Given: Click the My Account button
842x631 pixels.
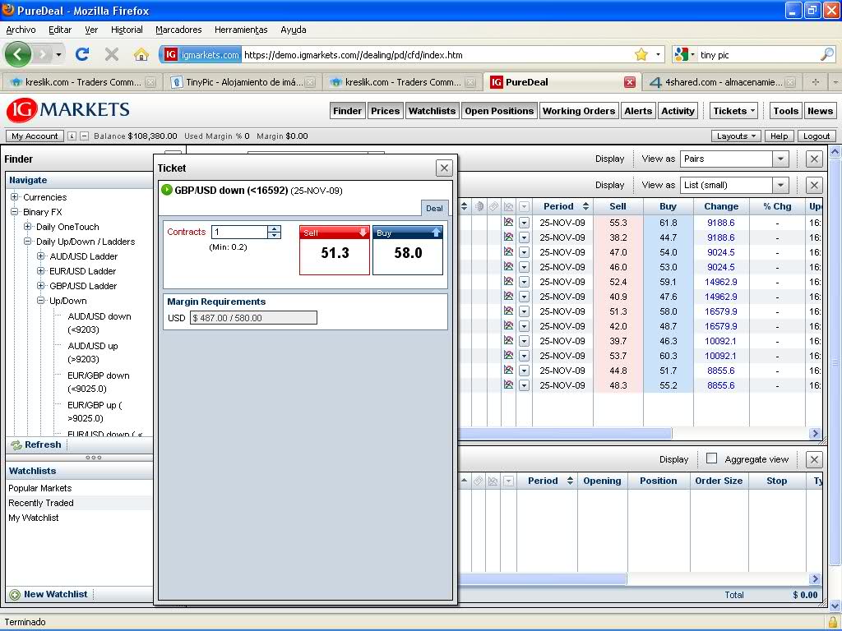Looking at the screenshot, I should point(35,136).
